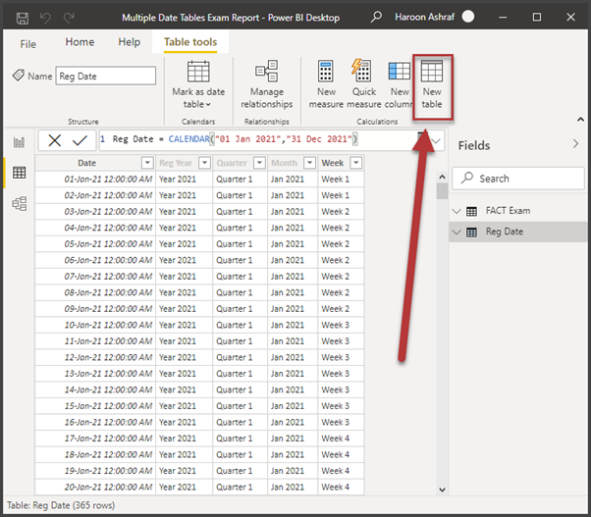Click the New table button
The width and height of the screenshot is (591, 517).
coord(432,87)
